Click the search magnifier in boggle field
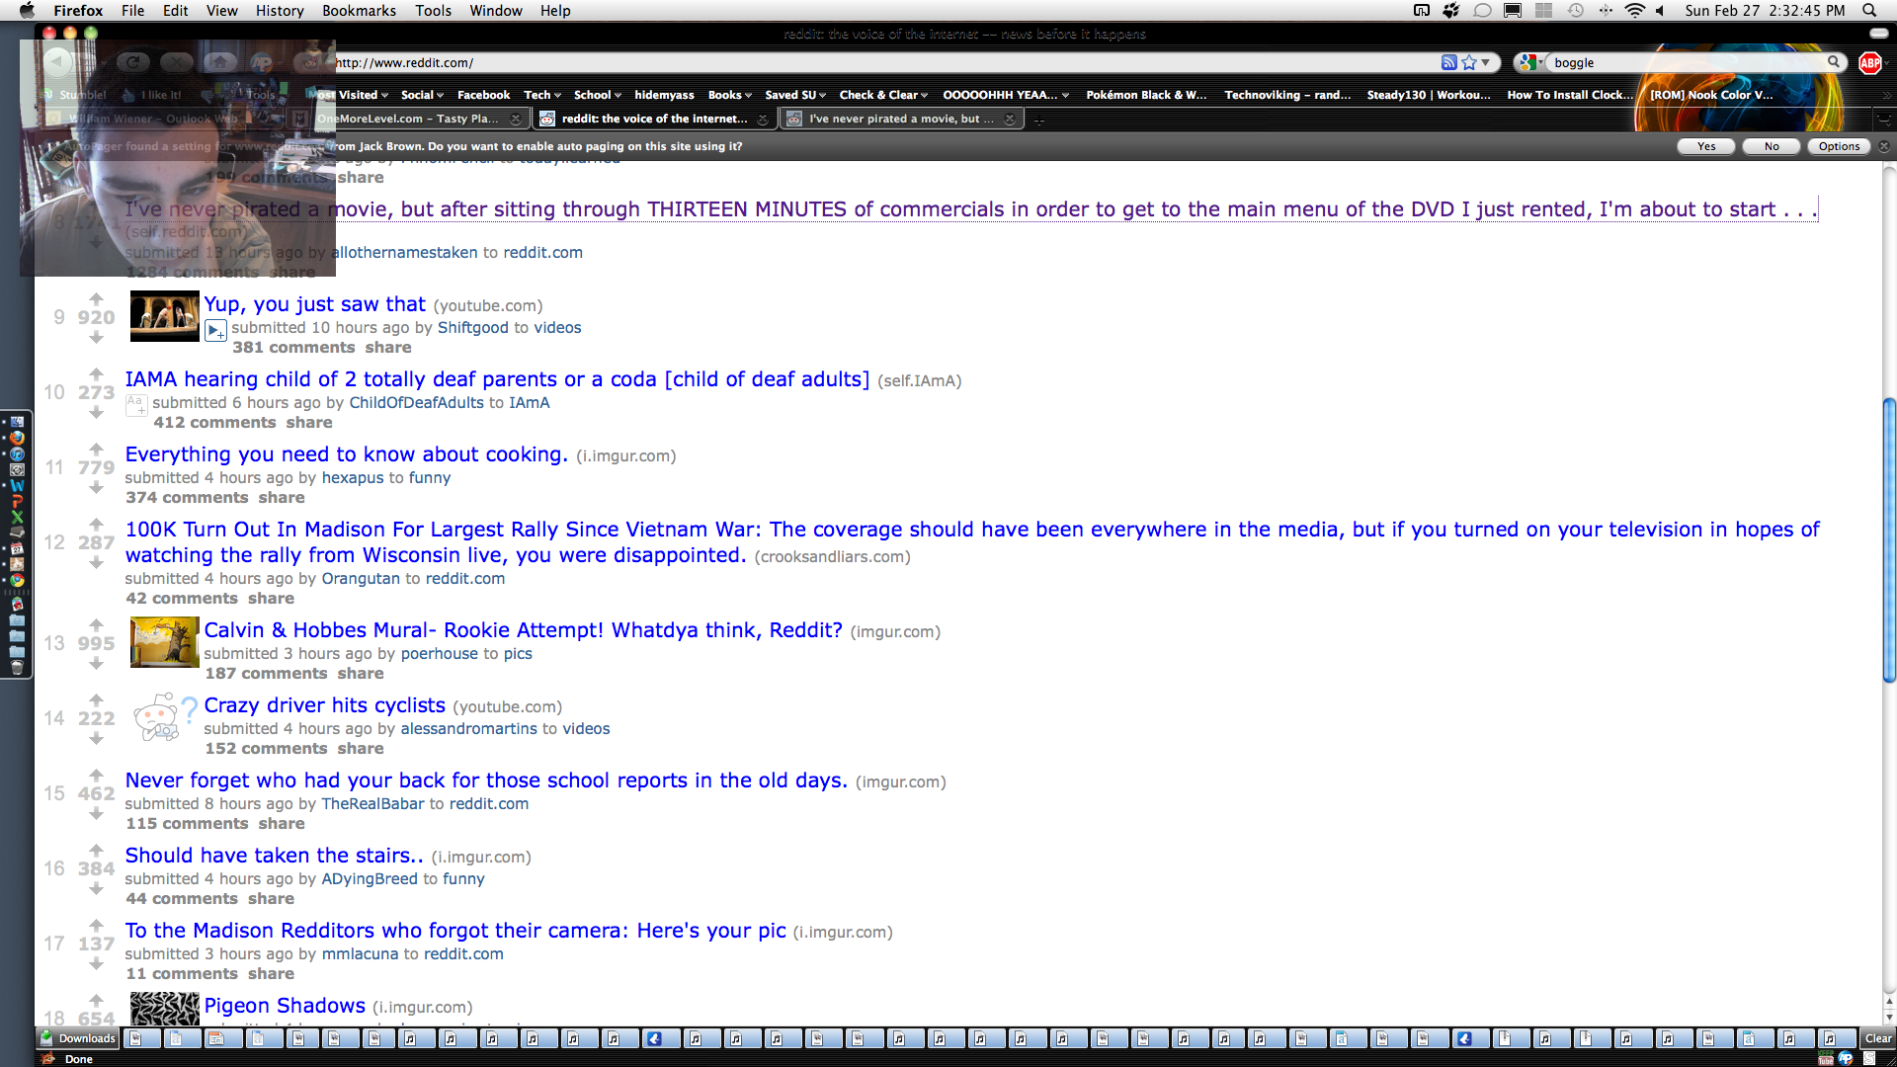The width and height of the screenshot is (1897, 1067). (x=1834, y=61)
